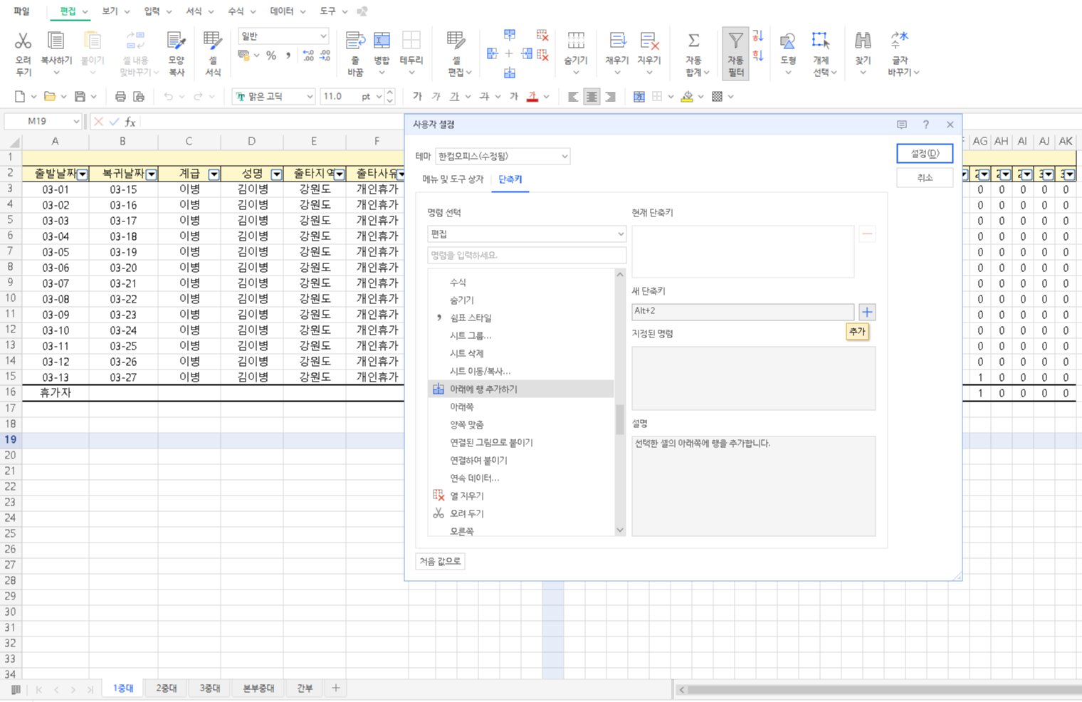The width and height of the screenshot is (1082, 702).
Task: Open the number format dropdown showing 일반
Action: coord(283,36)
